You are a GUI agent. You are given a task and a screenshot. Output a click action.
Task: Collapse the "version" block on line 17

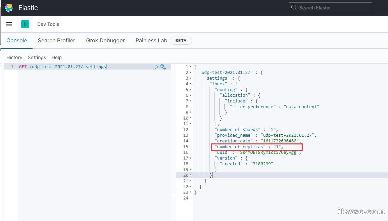coord(191,158)
